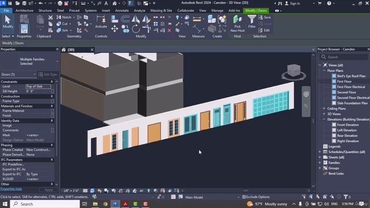Screen dimensions: 370x208
Task: Click the Text tool in Quick Access Toolbar
Action: coord(106,3)
